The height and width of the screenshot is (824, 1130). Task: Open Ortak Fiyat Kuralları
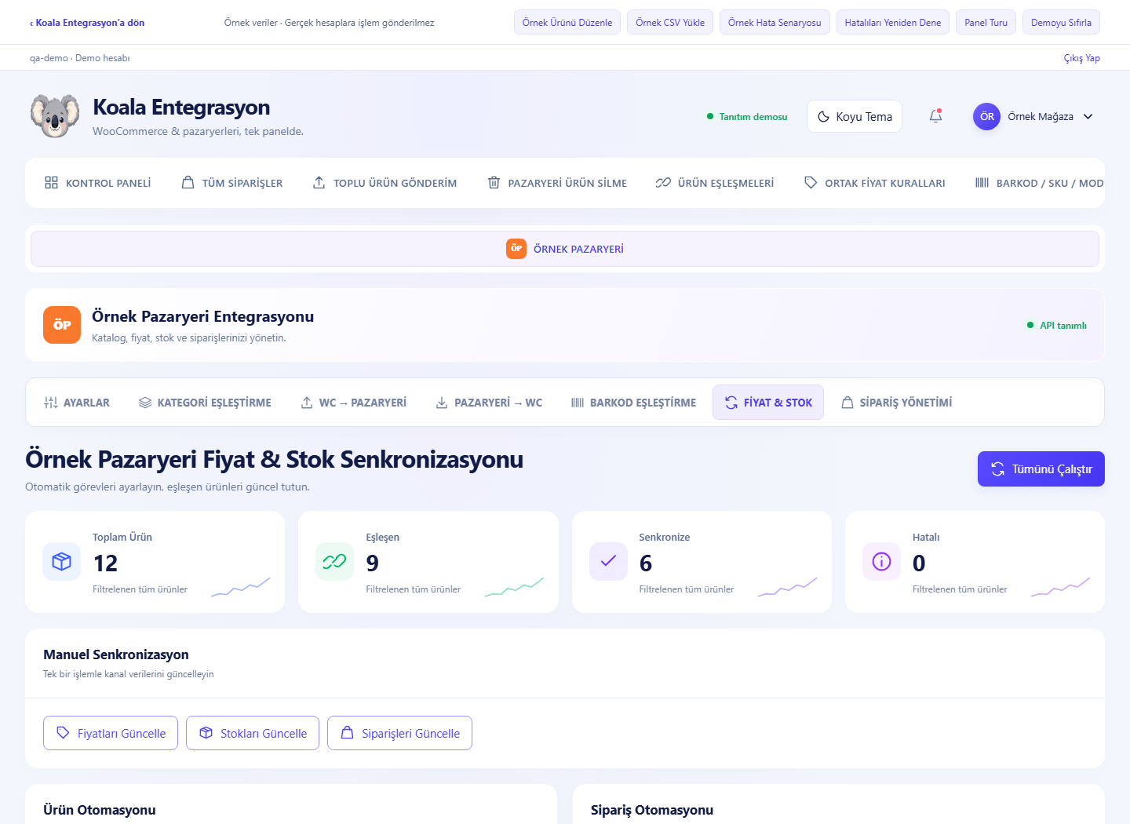coord(875,183)
